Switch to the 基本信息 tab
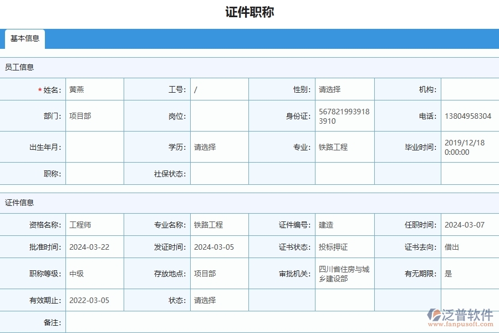Image resolution: width=499 pixels, height=333 pixels. 24,39
